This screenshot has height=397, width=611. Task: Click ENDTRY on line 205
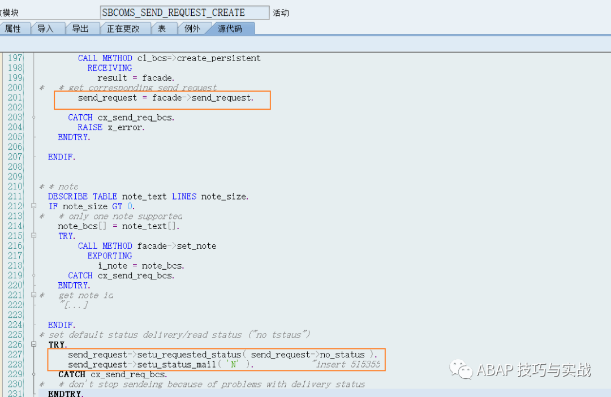(x=74, y=137)
